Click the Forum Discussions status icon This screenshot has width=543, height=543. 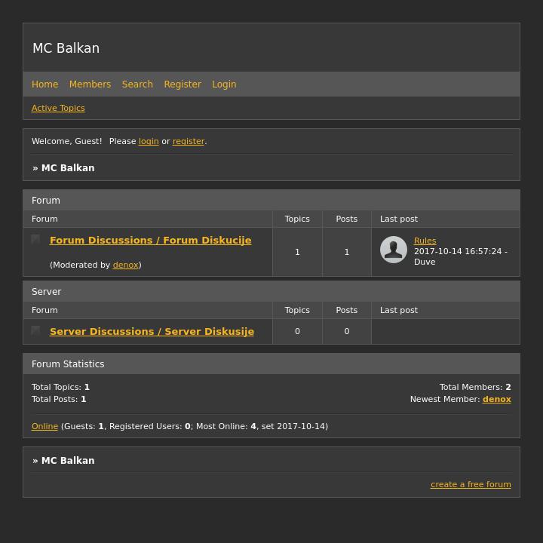coord(35,240)
